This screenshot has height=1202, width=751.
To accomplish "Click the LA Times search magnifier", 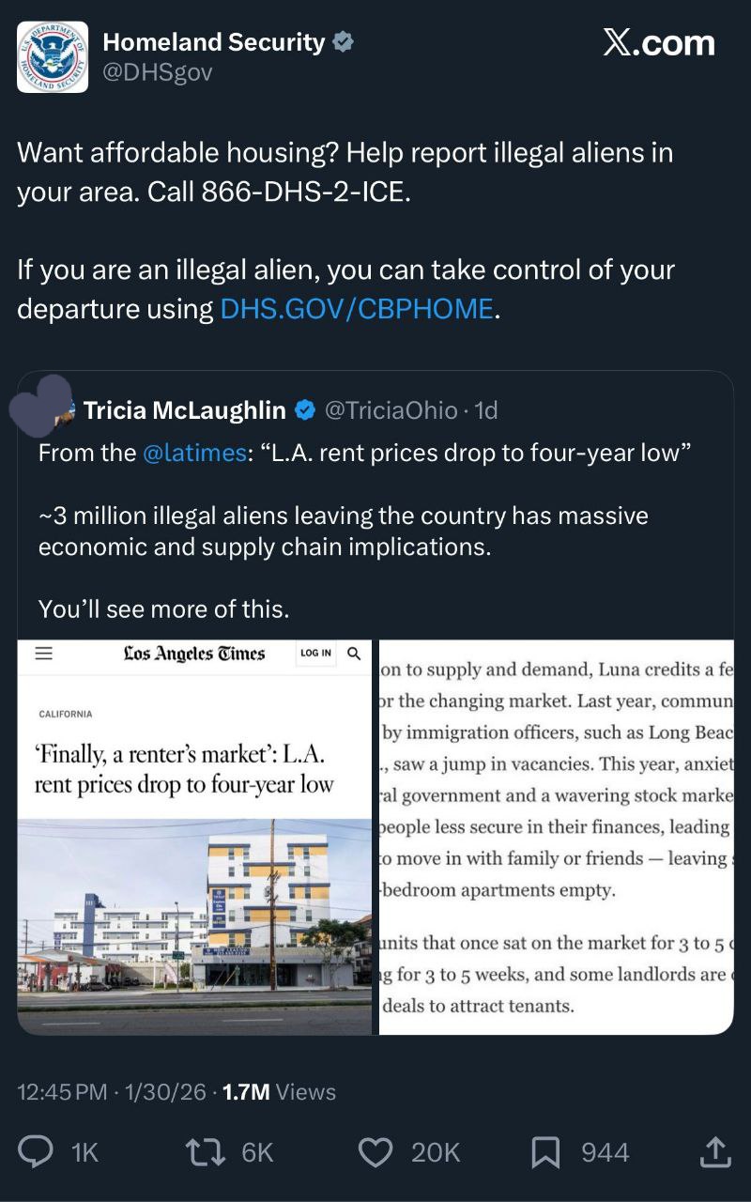I will click(354, 654).
